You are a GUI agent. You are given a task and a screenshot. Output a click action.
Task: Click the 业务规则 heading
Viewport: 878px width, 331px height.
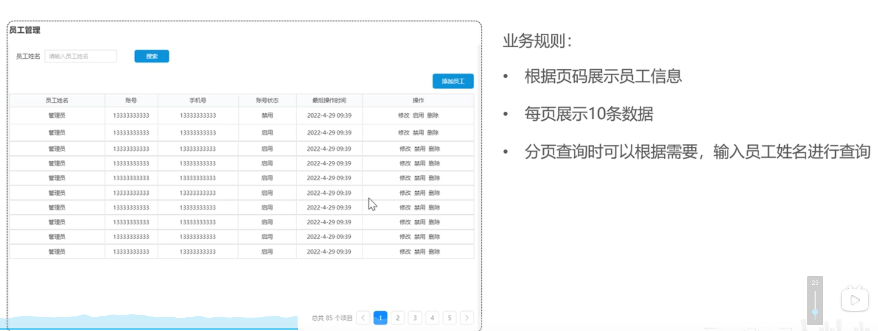[537, 41]
